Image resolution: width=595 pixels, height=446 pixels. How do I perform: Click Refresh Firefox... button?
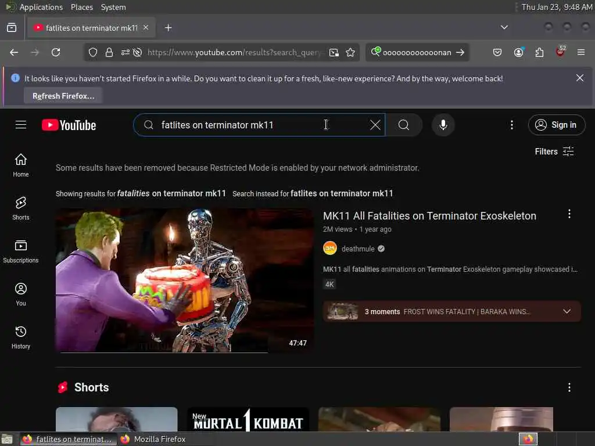coord(63,96)
